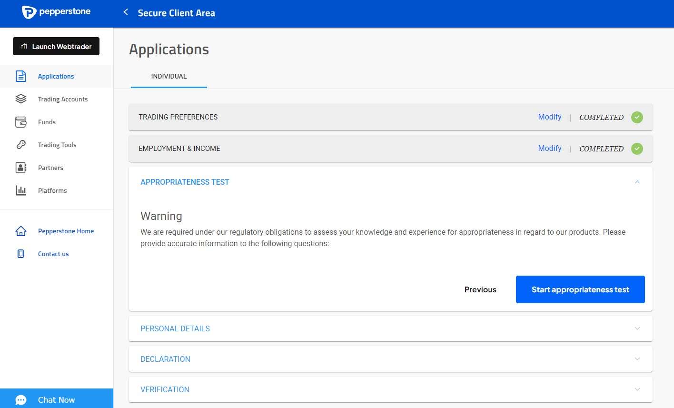
Task: Click the Trading Preferences green checkmark
Action: point(637,117)
